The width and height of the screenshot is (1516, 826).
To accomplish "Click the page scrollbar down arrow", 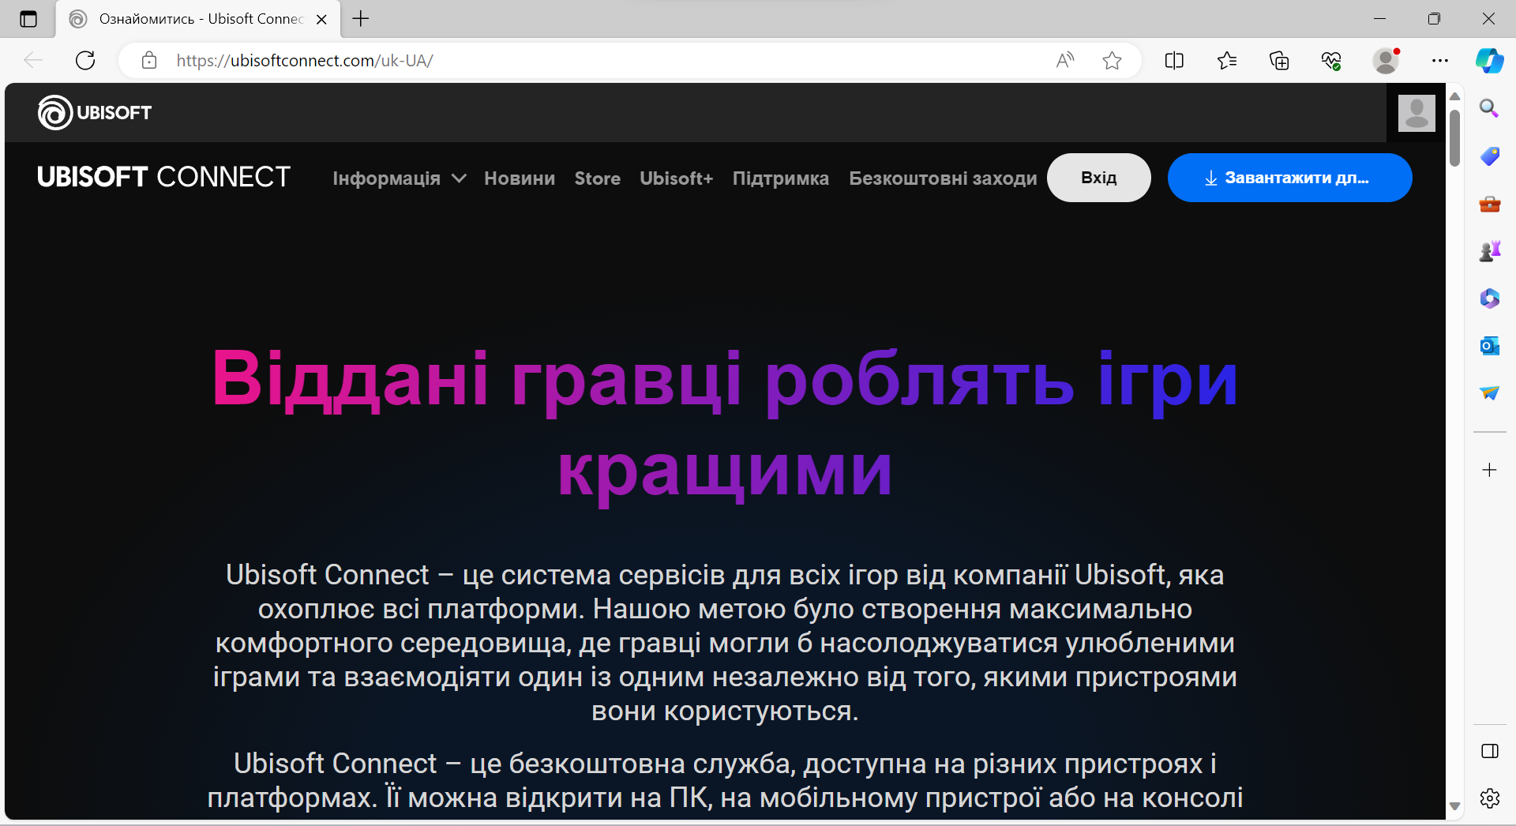I will pos(1454,806).
